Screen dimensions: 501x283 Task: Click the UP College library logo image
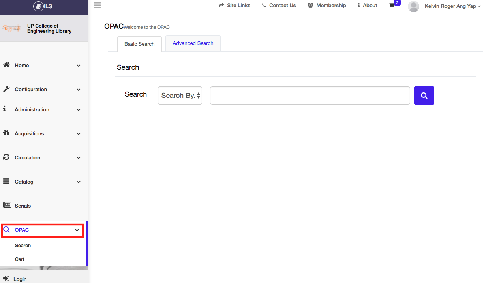[12, 28]
